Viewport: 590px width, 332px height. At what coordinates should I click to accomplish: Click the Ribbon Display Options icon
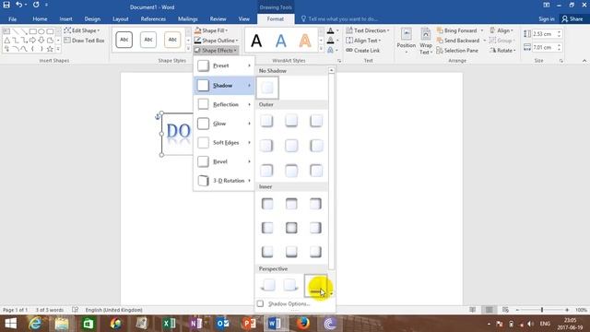click(x=546, y=5)
